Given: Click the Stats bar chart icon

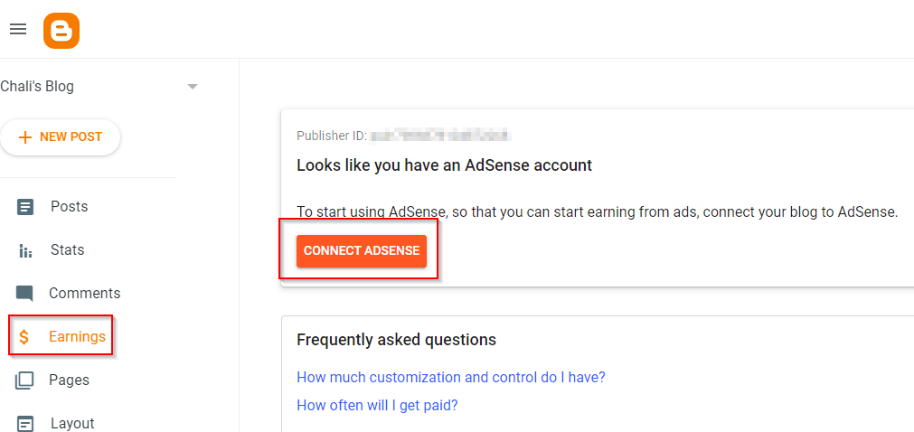Looking at the screenshot, I should [25, 250].
